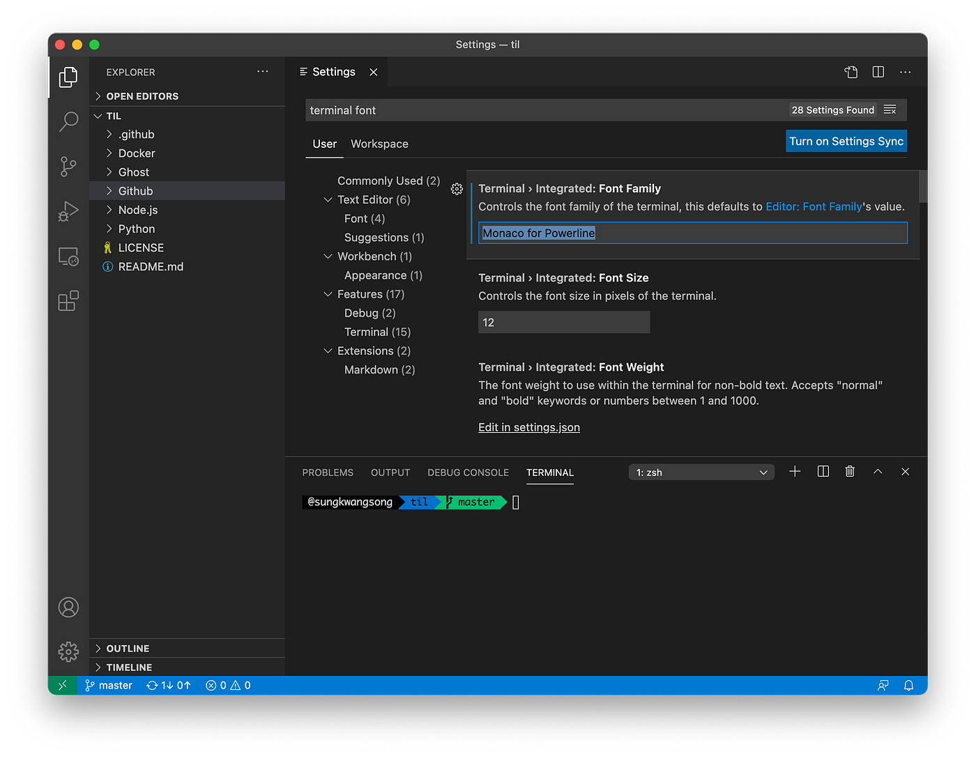The image size is (976, 759).
Task: Select the Terminal panel tab
Action: 550,473
